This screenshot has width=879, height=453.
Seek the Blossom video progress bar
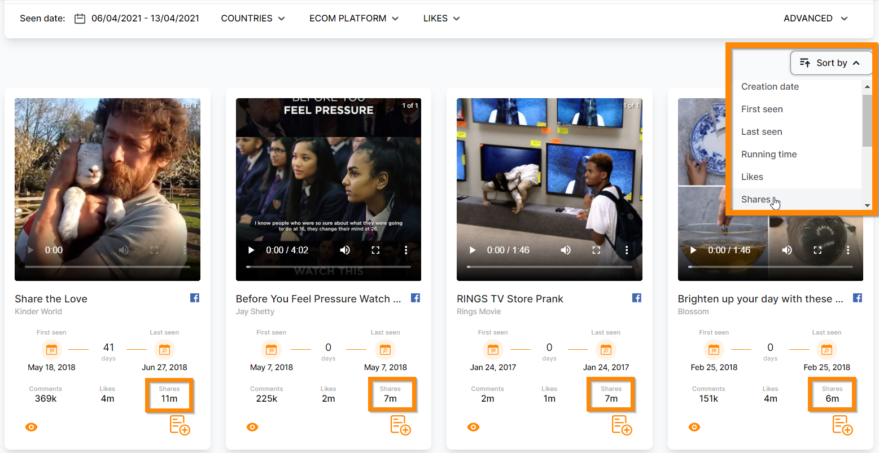771,267
